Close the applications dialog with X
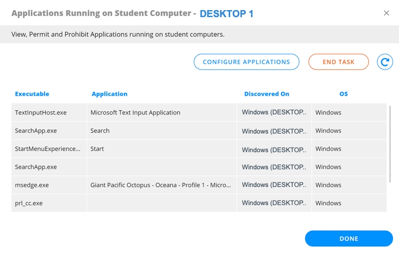 coord(386,13)
